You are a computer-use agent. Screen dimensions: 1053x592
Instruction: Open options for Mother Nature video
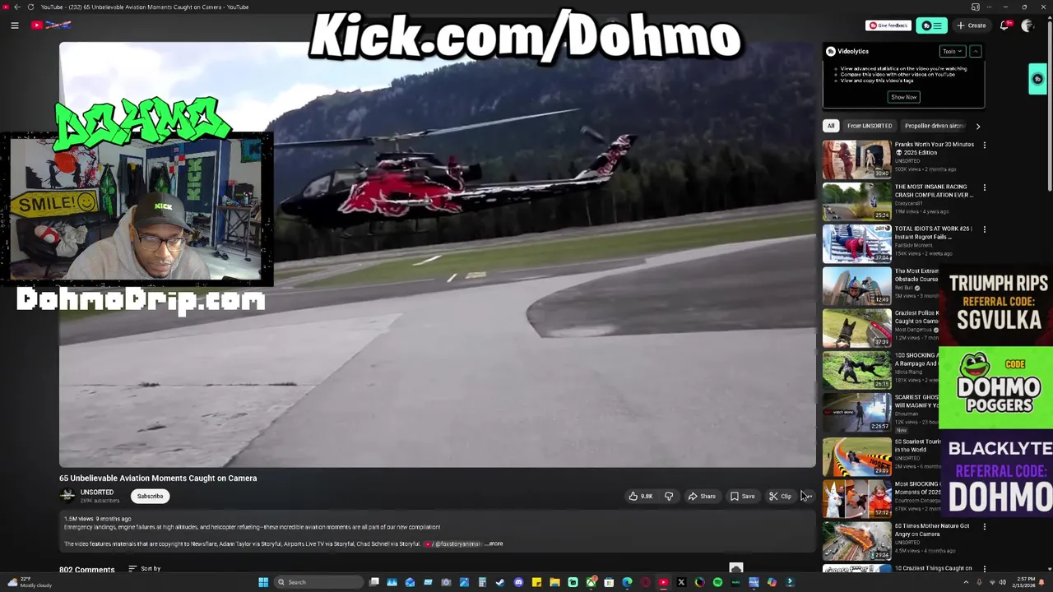984,526
